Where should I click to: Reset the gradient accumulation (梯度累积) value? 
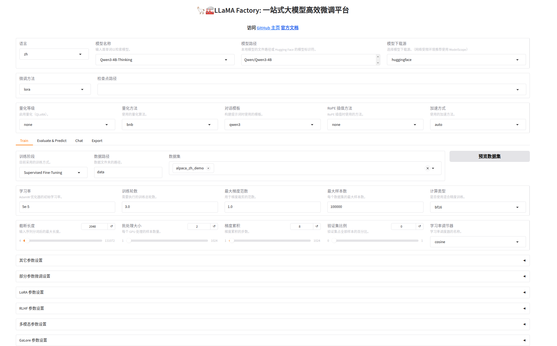pos(317,226)
